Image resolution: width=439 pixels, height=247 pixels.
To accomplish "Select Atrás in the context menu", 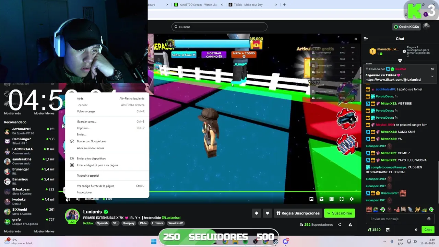I will coord(107,98).
